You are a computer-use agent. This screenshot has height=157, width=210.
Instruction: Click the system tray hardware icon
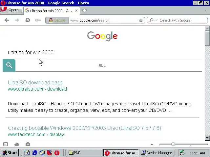182,153
